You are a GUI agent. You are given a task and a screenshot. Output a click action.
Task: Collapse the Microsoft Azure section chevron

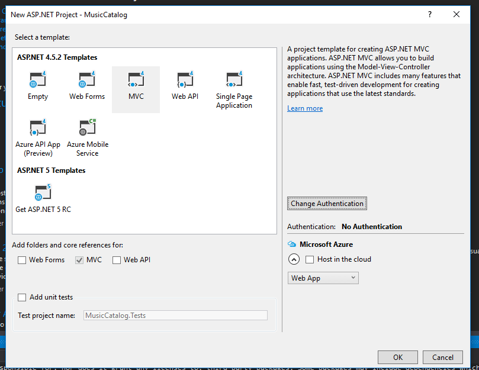294,259
